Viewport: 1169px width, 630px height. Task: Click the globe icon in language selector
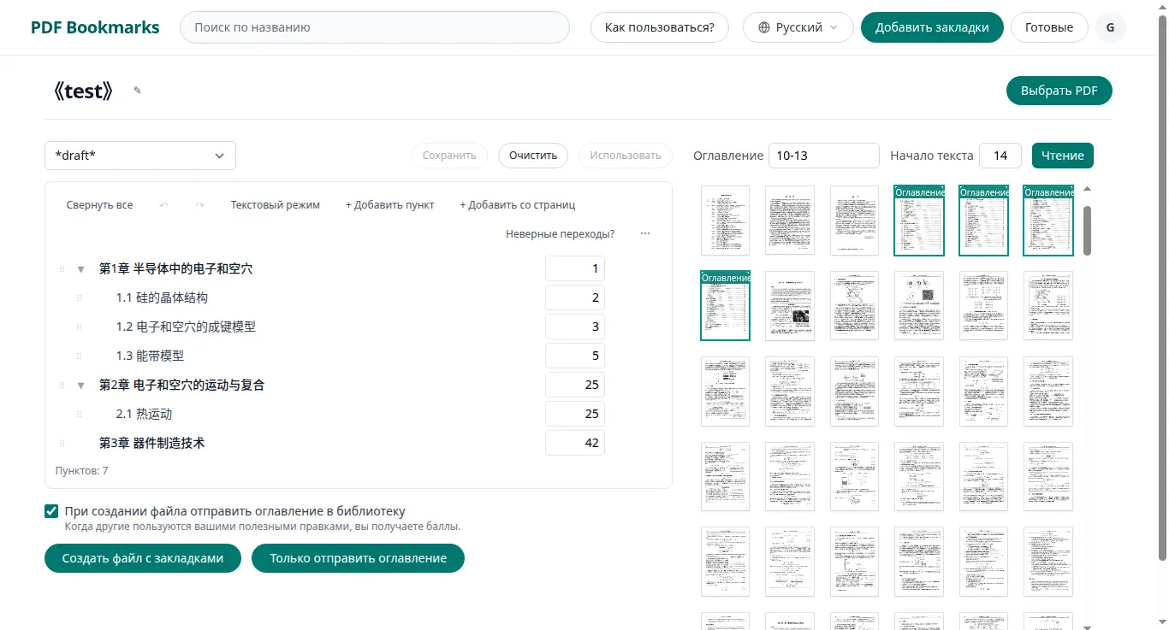point(764,27)
